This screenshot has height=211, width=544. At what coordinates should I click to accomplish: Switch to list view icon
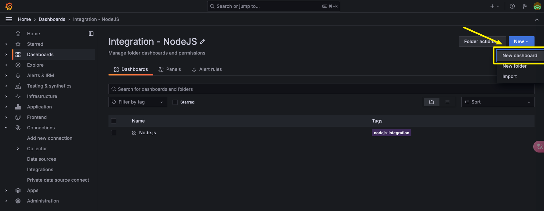(447, 102)
